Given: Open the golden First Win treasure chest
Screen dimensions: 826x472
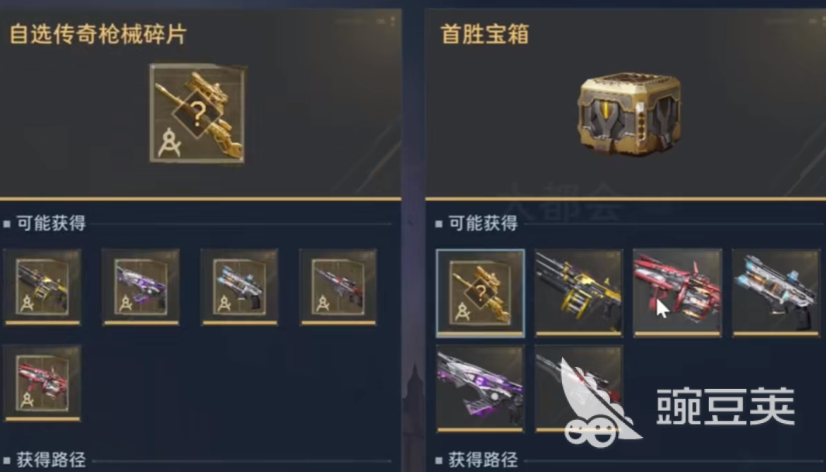Looking at the screenshot, I should pyautogui.click(x=629, y=113).
